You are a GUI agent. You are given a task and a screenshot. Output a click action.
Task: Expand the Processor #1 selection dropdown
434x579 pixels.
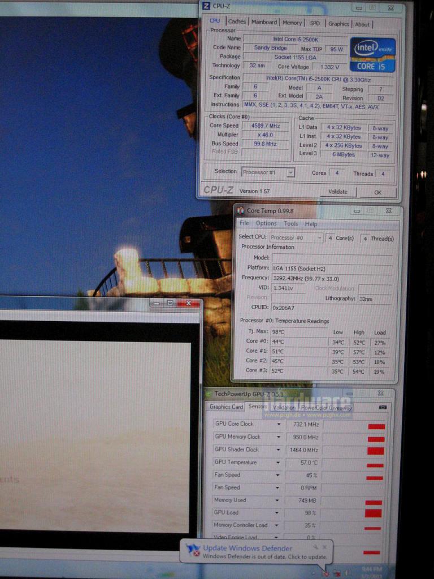click(x=290, y=172)
